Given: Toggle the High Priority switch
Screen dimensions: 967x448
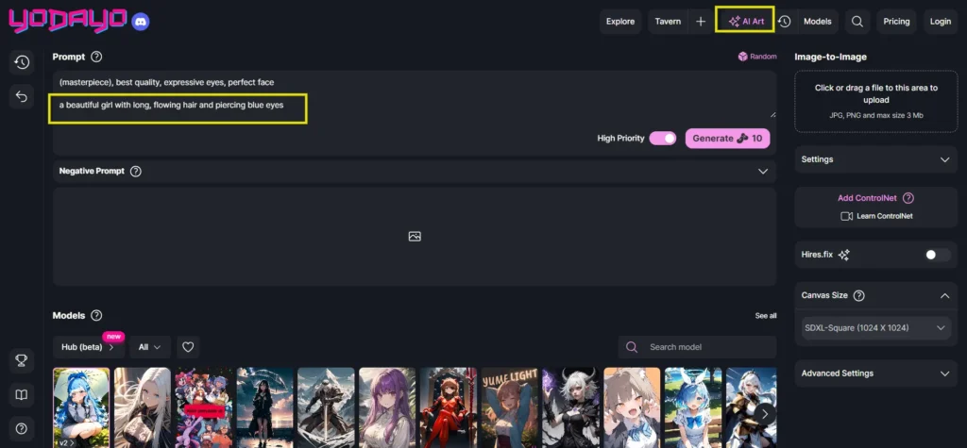Looking at the screenshot, I should (663, 139).
